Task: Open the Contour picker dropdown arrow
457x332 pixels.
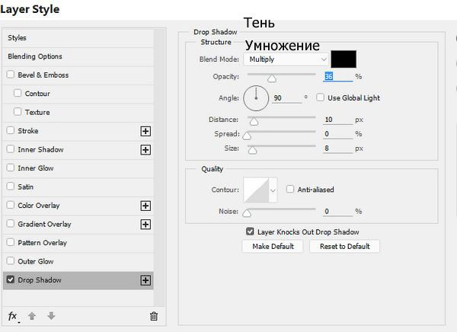Action: click(x=273, y=190)
